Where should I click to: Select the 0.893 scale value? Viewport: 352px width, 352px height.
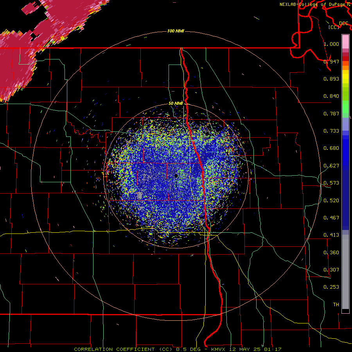coord(331,79)
